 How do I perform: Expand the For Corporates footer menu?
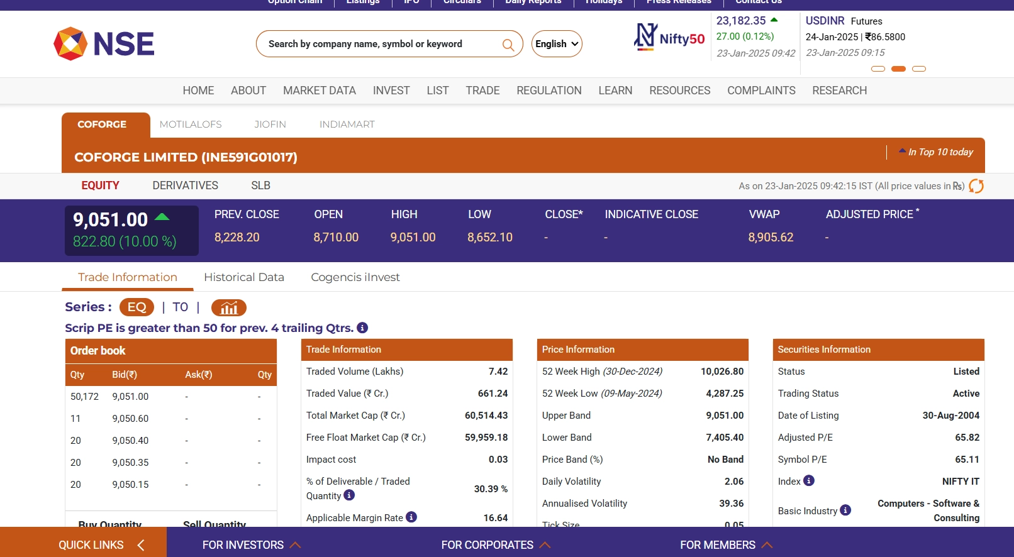495,545
